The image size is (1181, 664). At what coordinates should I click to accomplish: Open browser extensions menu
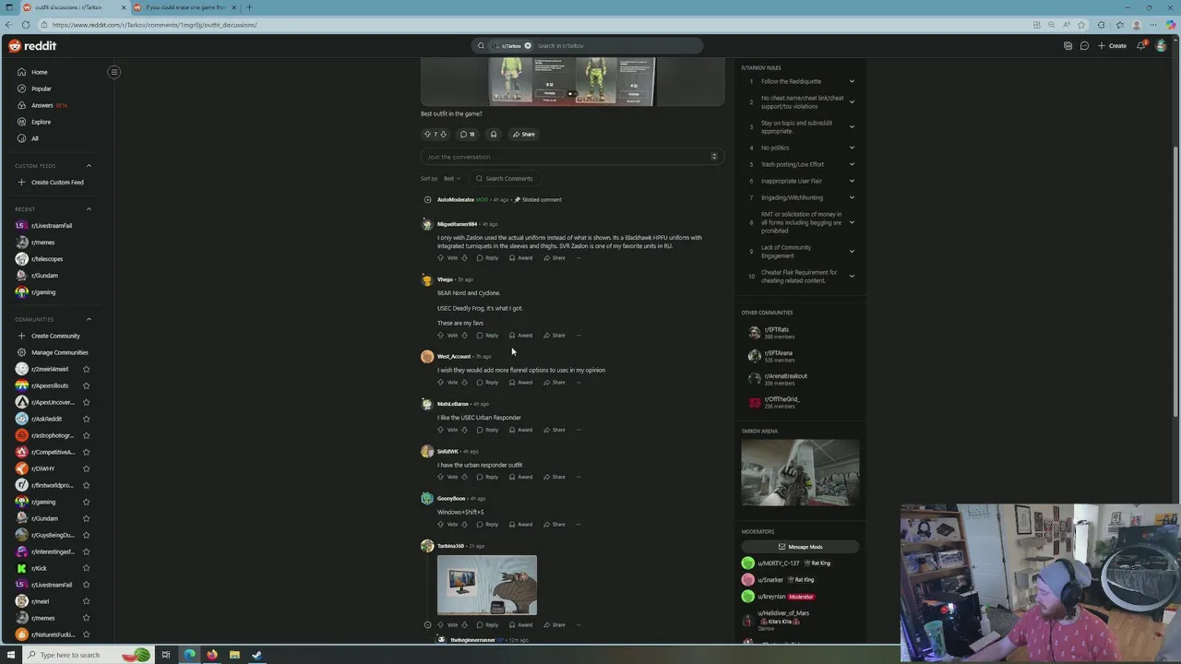(1102, 25)
